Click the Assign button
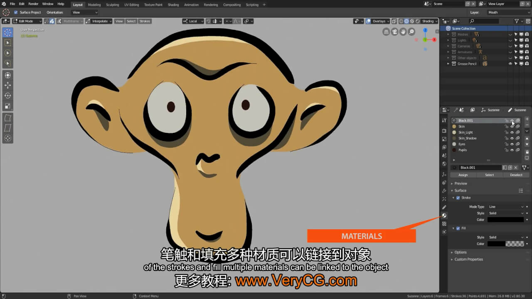 pos(463,175)
